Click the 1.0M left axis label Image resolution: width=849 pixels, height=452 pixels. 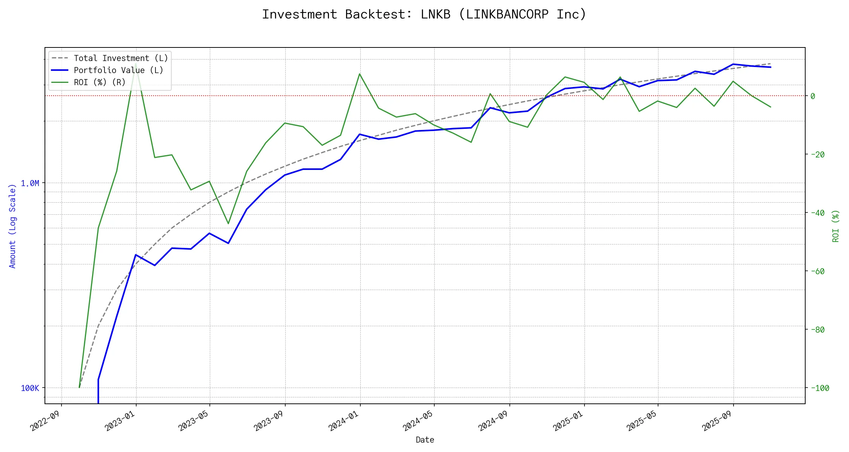(30, 183)
